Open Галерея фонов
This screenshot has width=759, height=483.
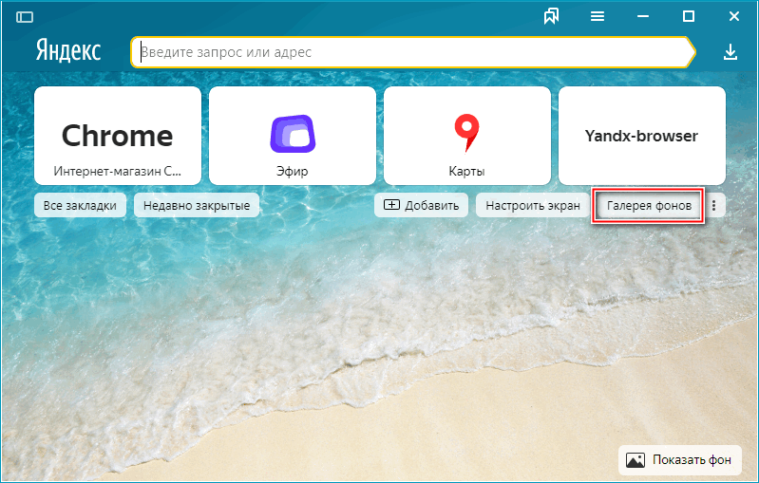click(x=649, y=205)
